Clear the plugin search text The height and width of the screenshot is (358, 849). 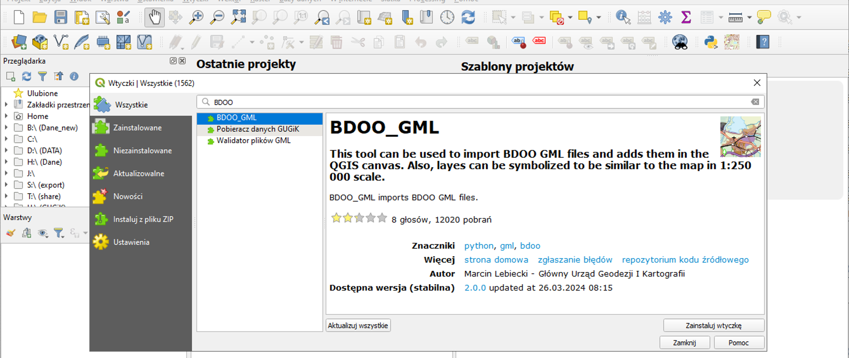click(x=755, y=102)
